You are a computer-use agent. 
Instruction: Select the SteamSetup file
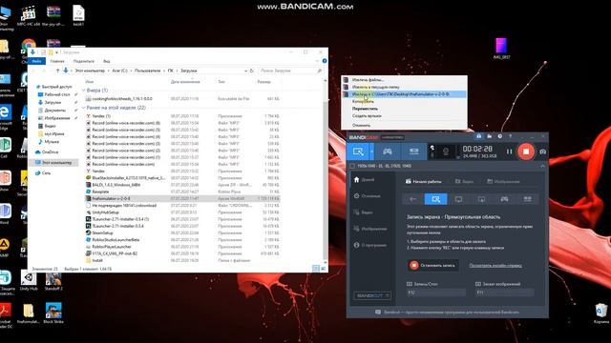102,232
